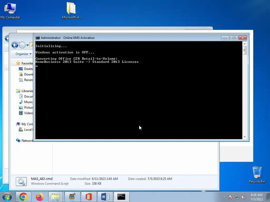Click console scrollbar up arrow

[x=244, y=44]
